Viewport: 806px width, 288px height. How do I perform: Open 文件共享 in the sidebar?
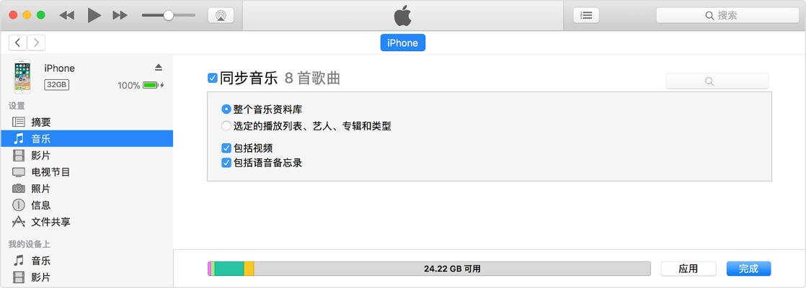[x=50, y=222]
